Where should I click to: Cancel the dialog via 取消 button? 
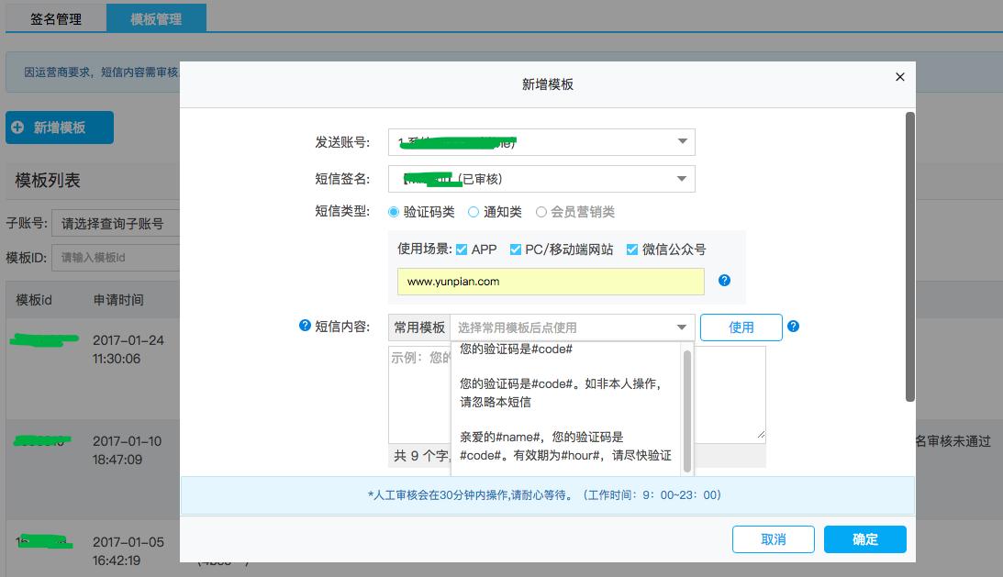click(x=772, y=539)
